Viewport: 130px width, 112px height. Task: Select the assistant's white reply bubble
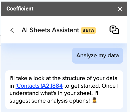tap(64, 89)
